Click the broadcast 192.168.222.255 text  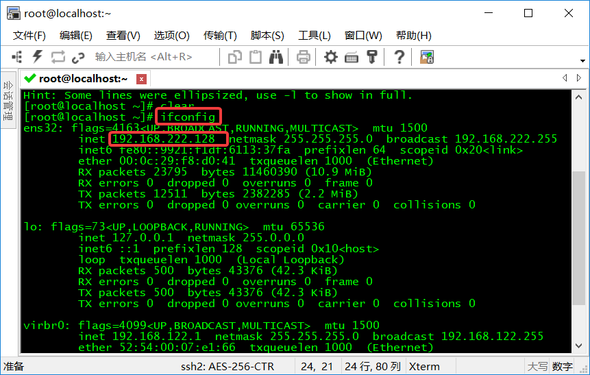tap(471, 139)
